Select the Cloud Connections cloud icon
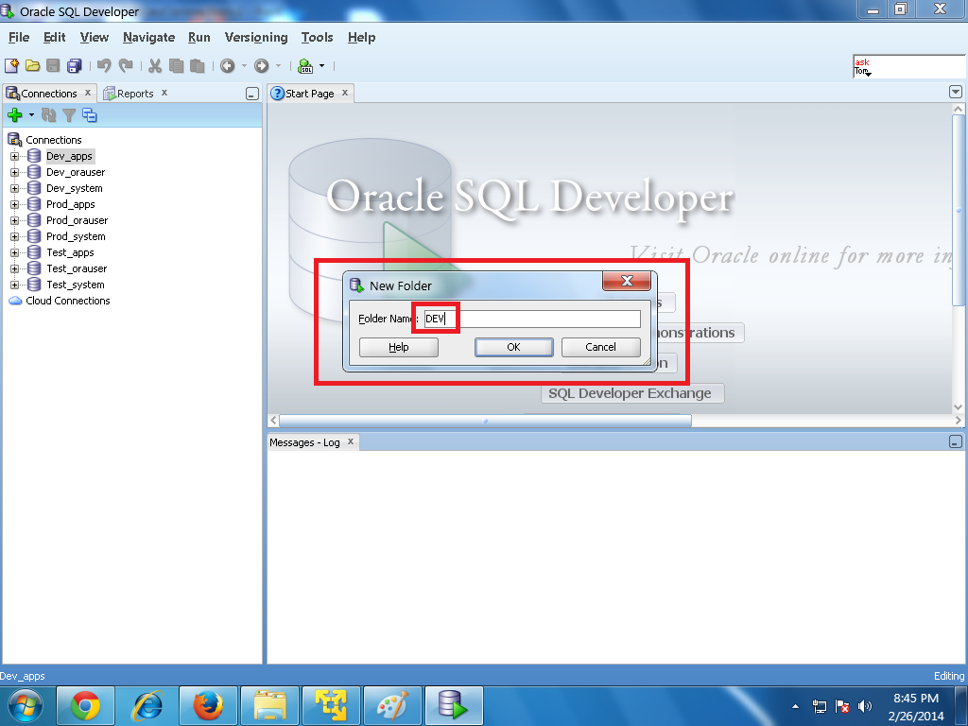968x726 pixels. click(15, 301)
